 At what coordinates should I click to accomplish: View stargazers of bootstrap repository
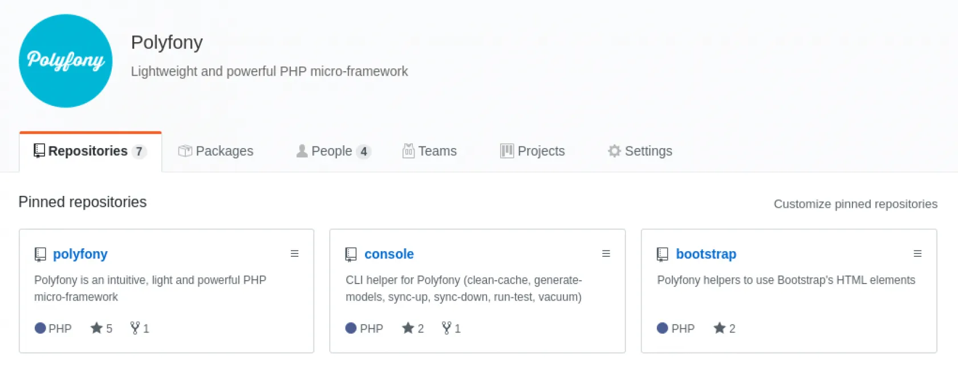tap(724, 329)
